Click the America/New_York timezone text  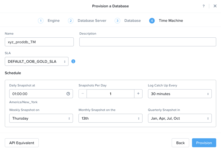[23, 102]
